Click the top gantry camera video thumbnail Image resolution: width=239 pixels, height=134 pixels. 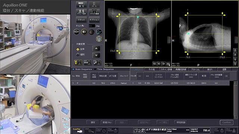(x=35, y=44)
